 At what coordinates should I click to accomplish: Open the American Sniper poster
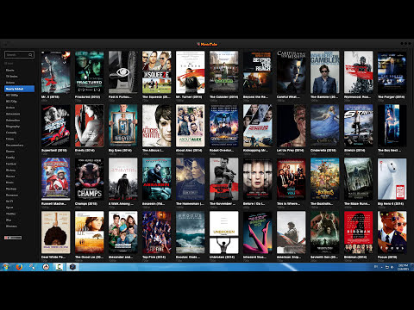[x=292, y=232]
